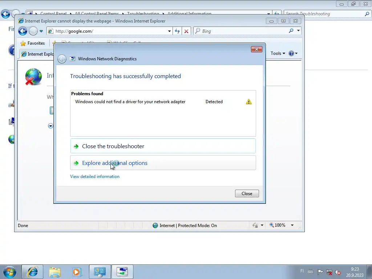Click Action Center flag tray icon

(x=320, y=272)
